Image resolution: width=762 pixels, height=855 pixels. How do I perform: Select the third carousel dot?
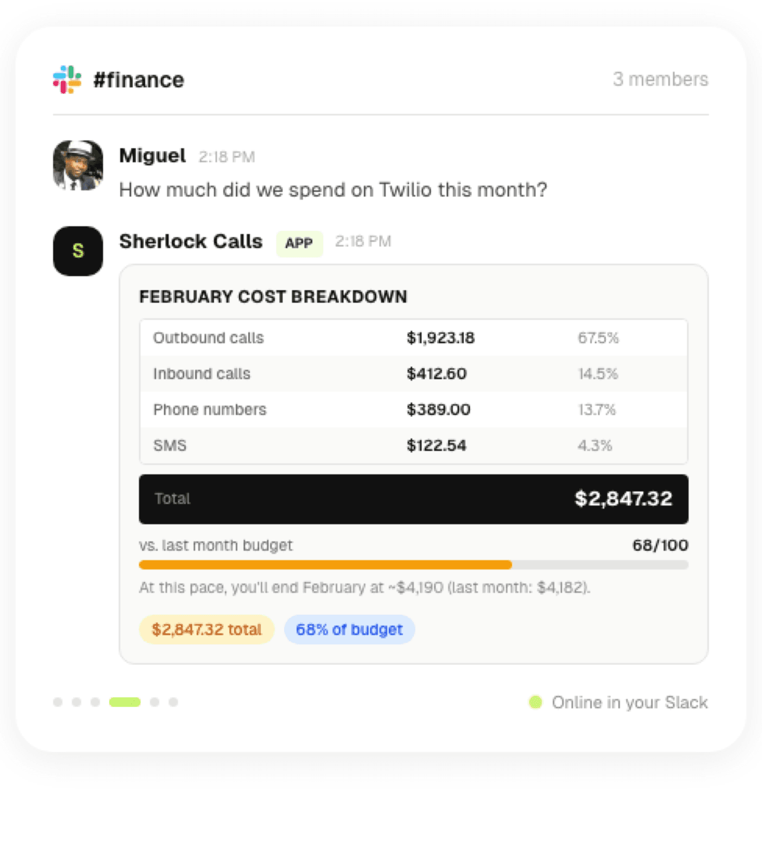(95, 702)
